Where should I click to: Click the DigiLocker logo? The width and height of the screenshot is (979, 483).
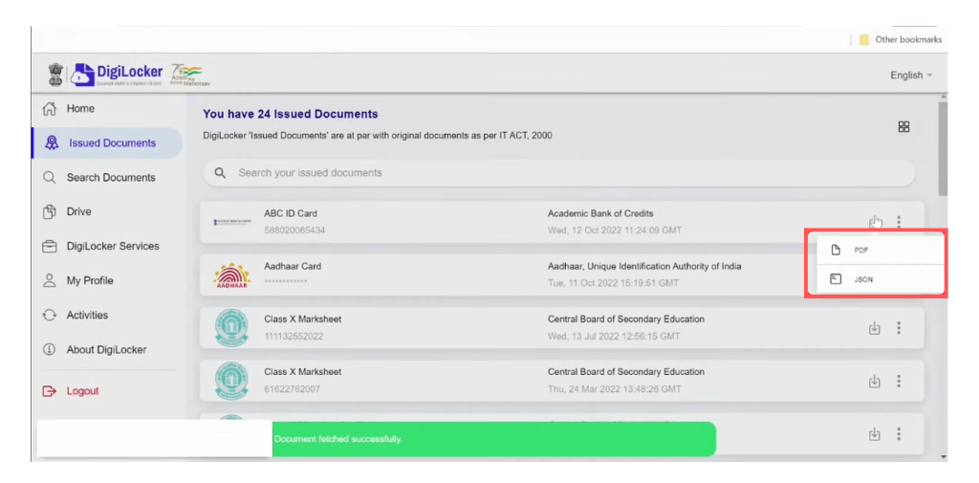[116, 75]
